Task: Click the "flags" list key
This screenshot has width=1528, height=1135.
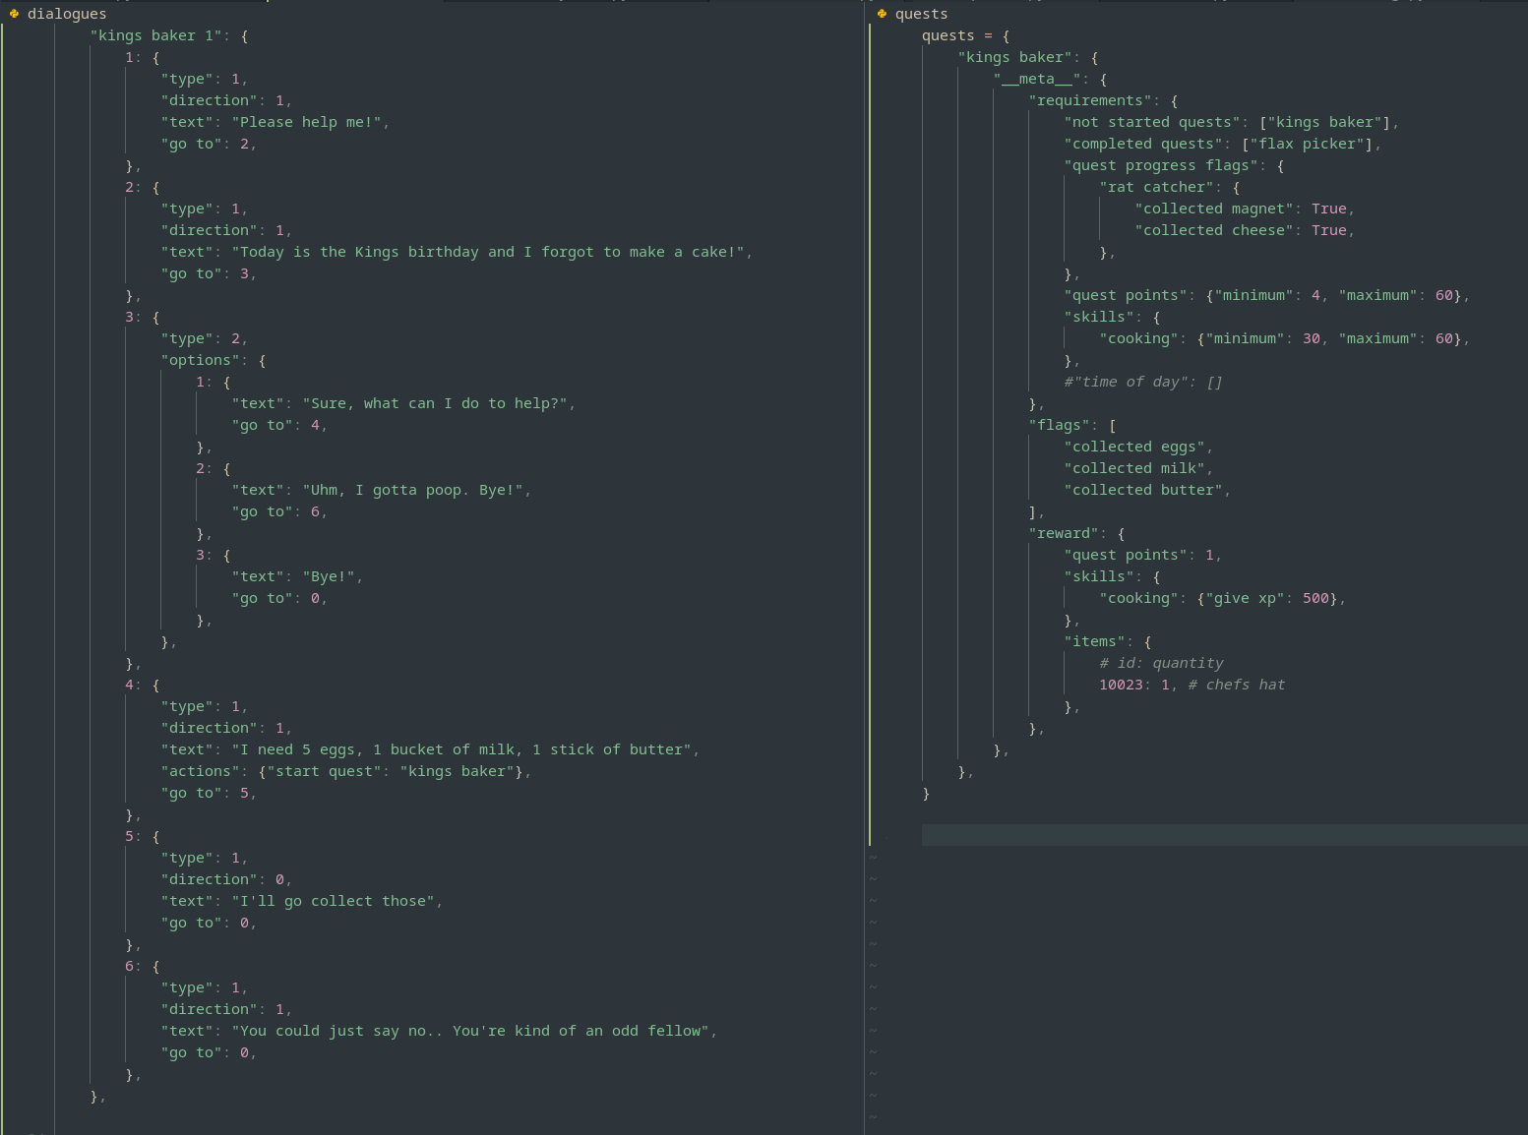Action: 1059,425
